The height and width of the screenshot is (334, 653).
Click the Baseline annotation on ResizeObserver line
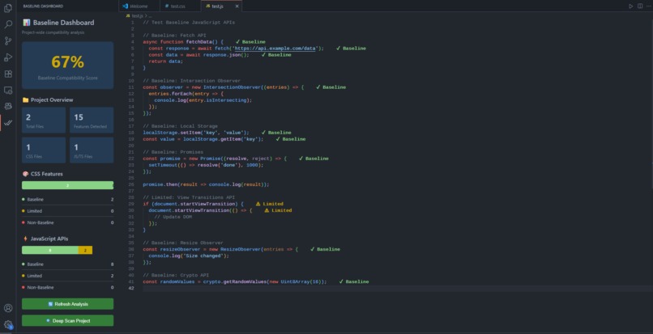click(x=325, y=249)
